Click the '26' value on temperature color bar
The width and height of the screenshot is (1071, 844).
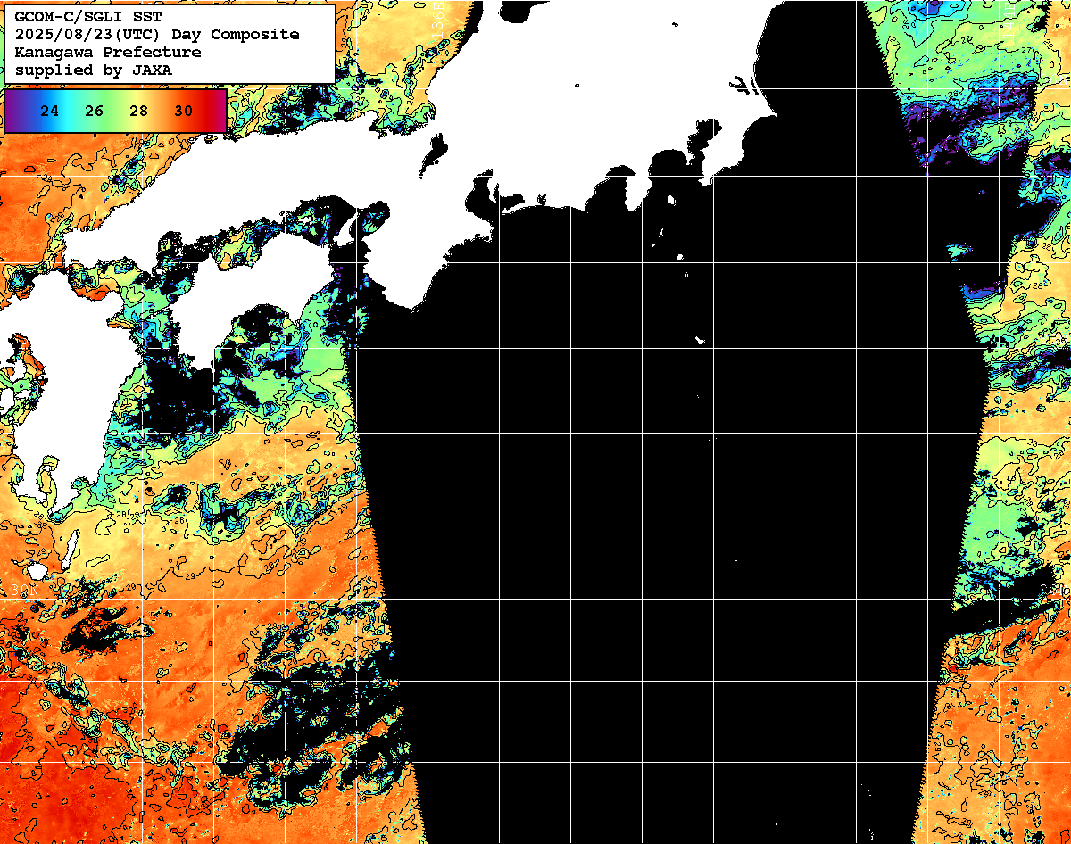pos(95,112)
